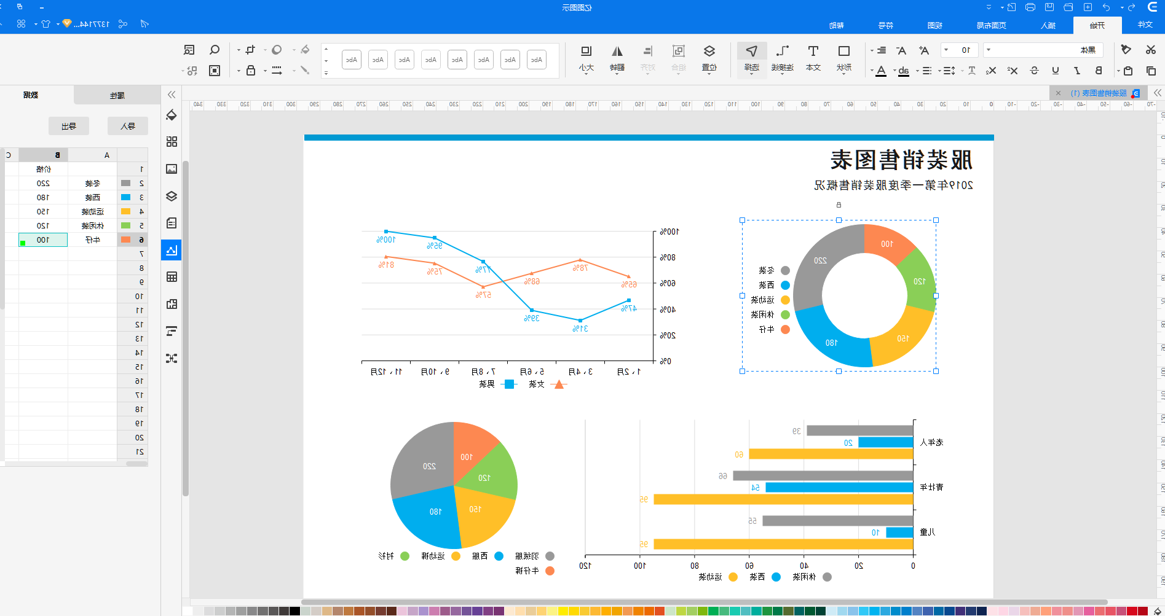The image size is (1165, 616).
Task: Switch to the 插入 Insert tab
Action: [x=1048, y=25]
